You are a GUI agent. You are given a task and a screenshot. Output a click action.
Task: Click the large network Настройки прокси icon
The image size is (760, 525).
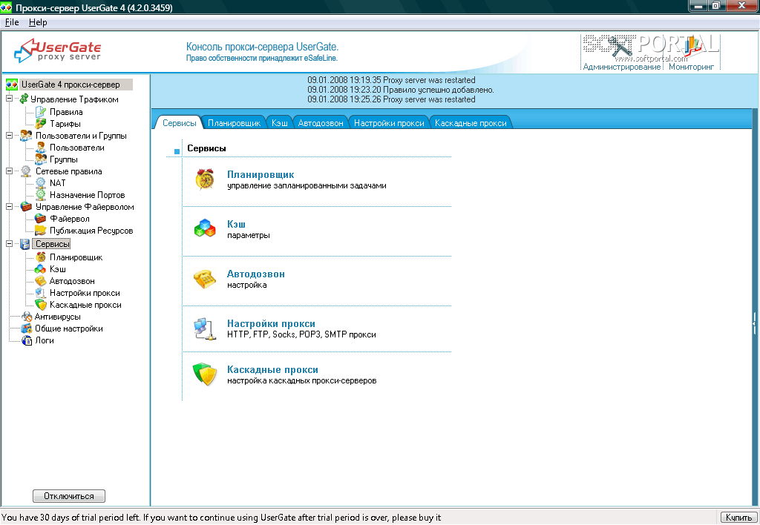(205, 328)
